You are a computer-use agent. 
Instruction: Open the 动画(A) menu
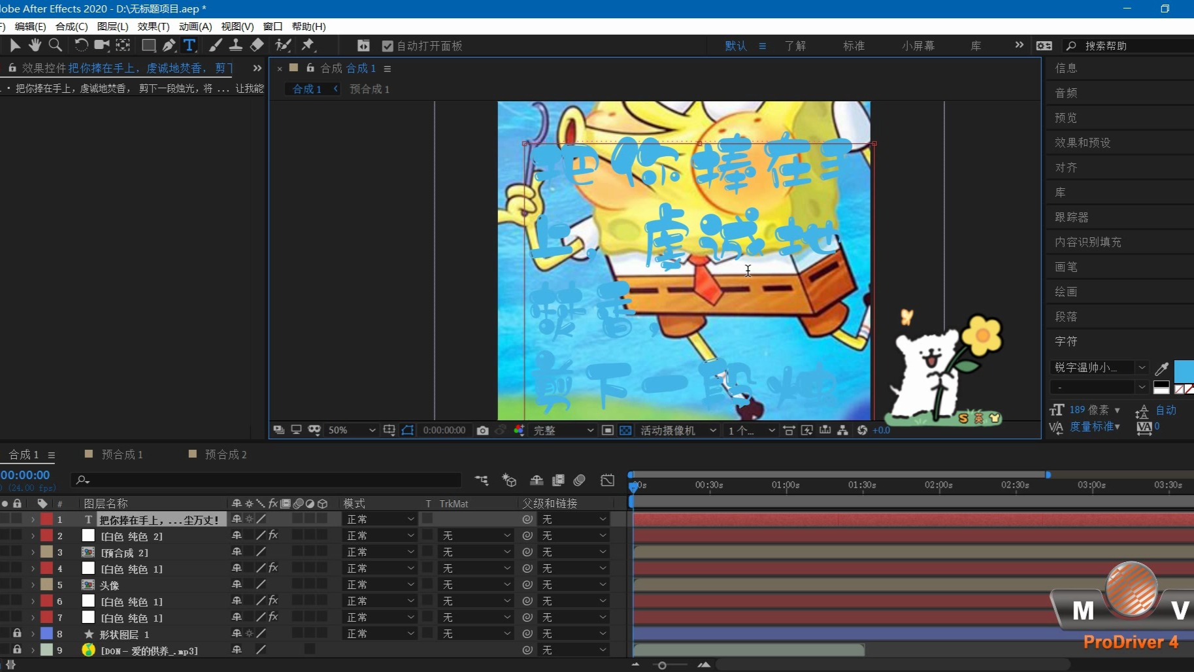coord(195,26)
